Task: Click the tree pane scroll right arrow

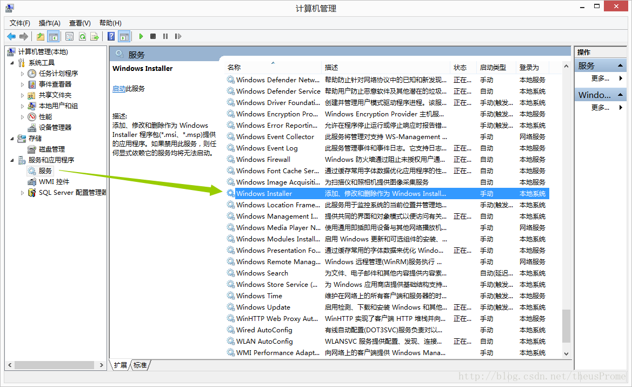Action: pyautogui.click(x=101, y=365)
